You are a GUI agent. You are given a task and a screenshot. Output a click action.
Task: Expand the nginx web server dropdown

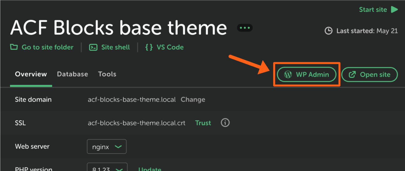[107, 147]
